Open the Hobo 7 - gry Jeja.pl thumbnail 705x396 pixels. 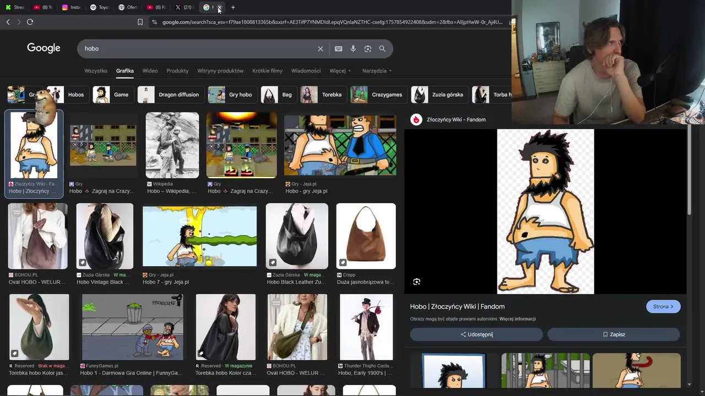coord(199,237)
